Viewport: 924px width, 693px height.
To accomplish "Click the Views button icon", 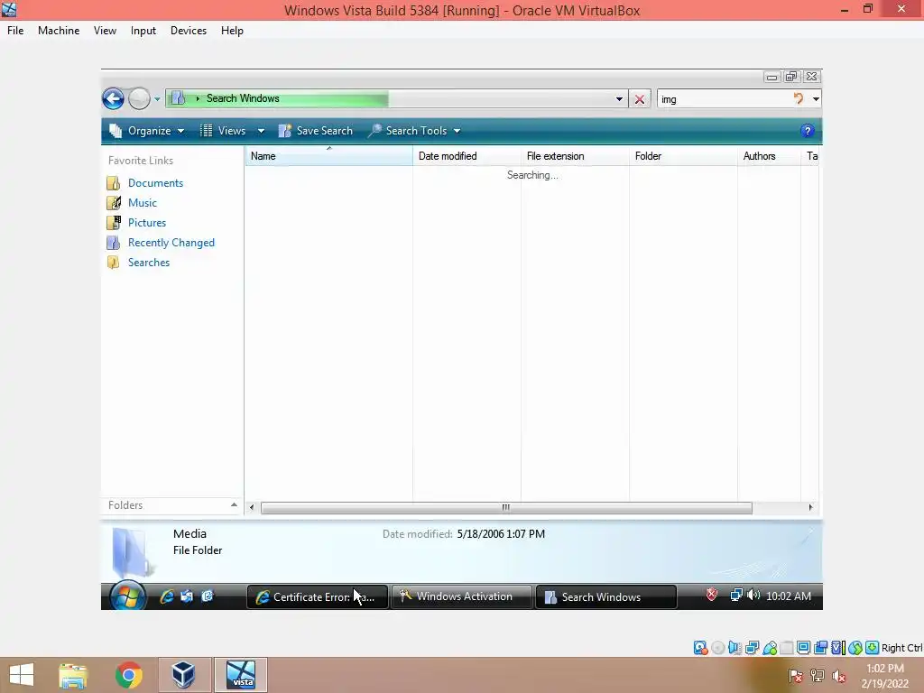I will click(206, 131).
